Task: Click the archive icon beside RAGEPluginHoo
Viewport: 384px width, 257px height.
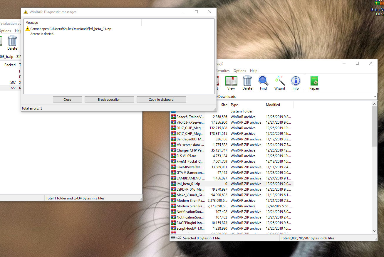Action: coord(173,223)
